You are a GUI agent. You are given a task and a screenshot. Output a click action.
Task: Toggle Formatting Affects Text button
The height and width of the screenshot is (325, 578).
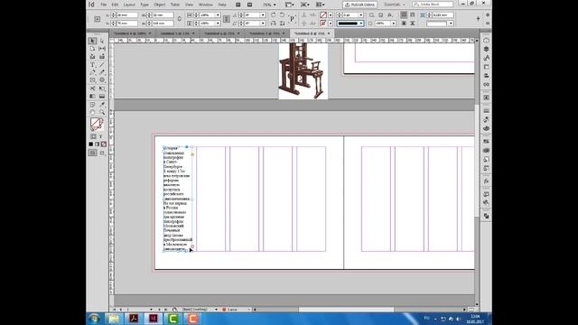[x=101, y=136]
